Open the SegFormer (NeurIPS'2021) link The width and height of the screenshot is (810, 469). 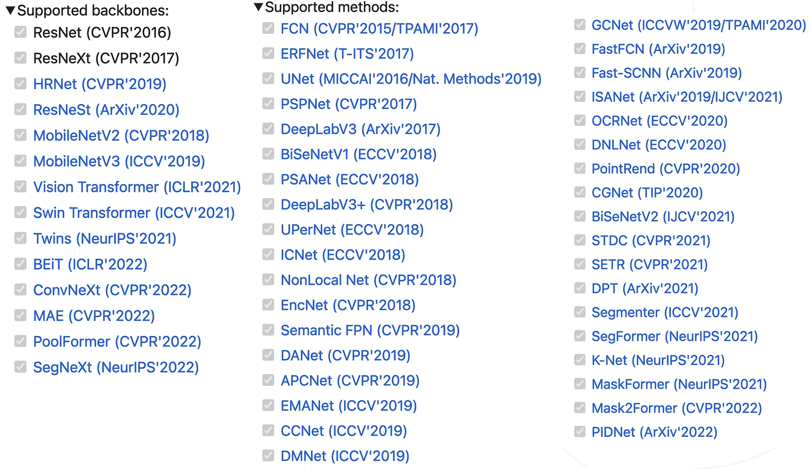[x=674, y=336]
